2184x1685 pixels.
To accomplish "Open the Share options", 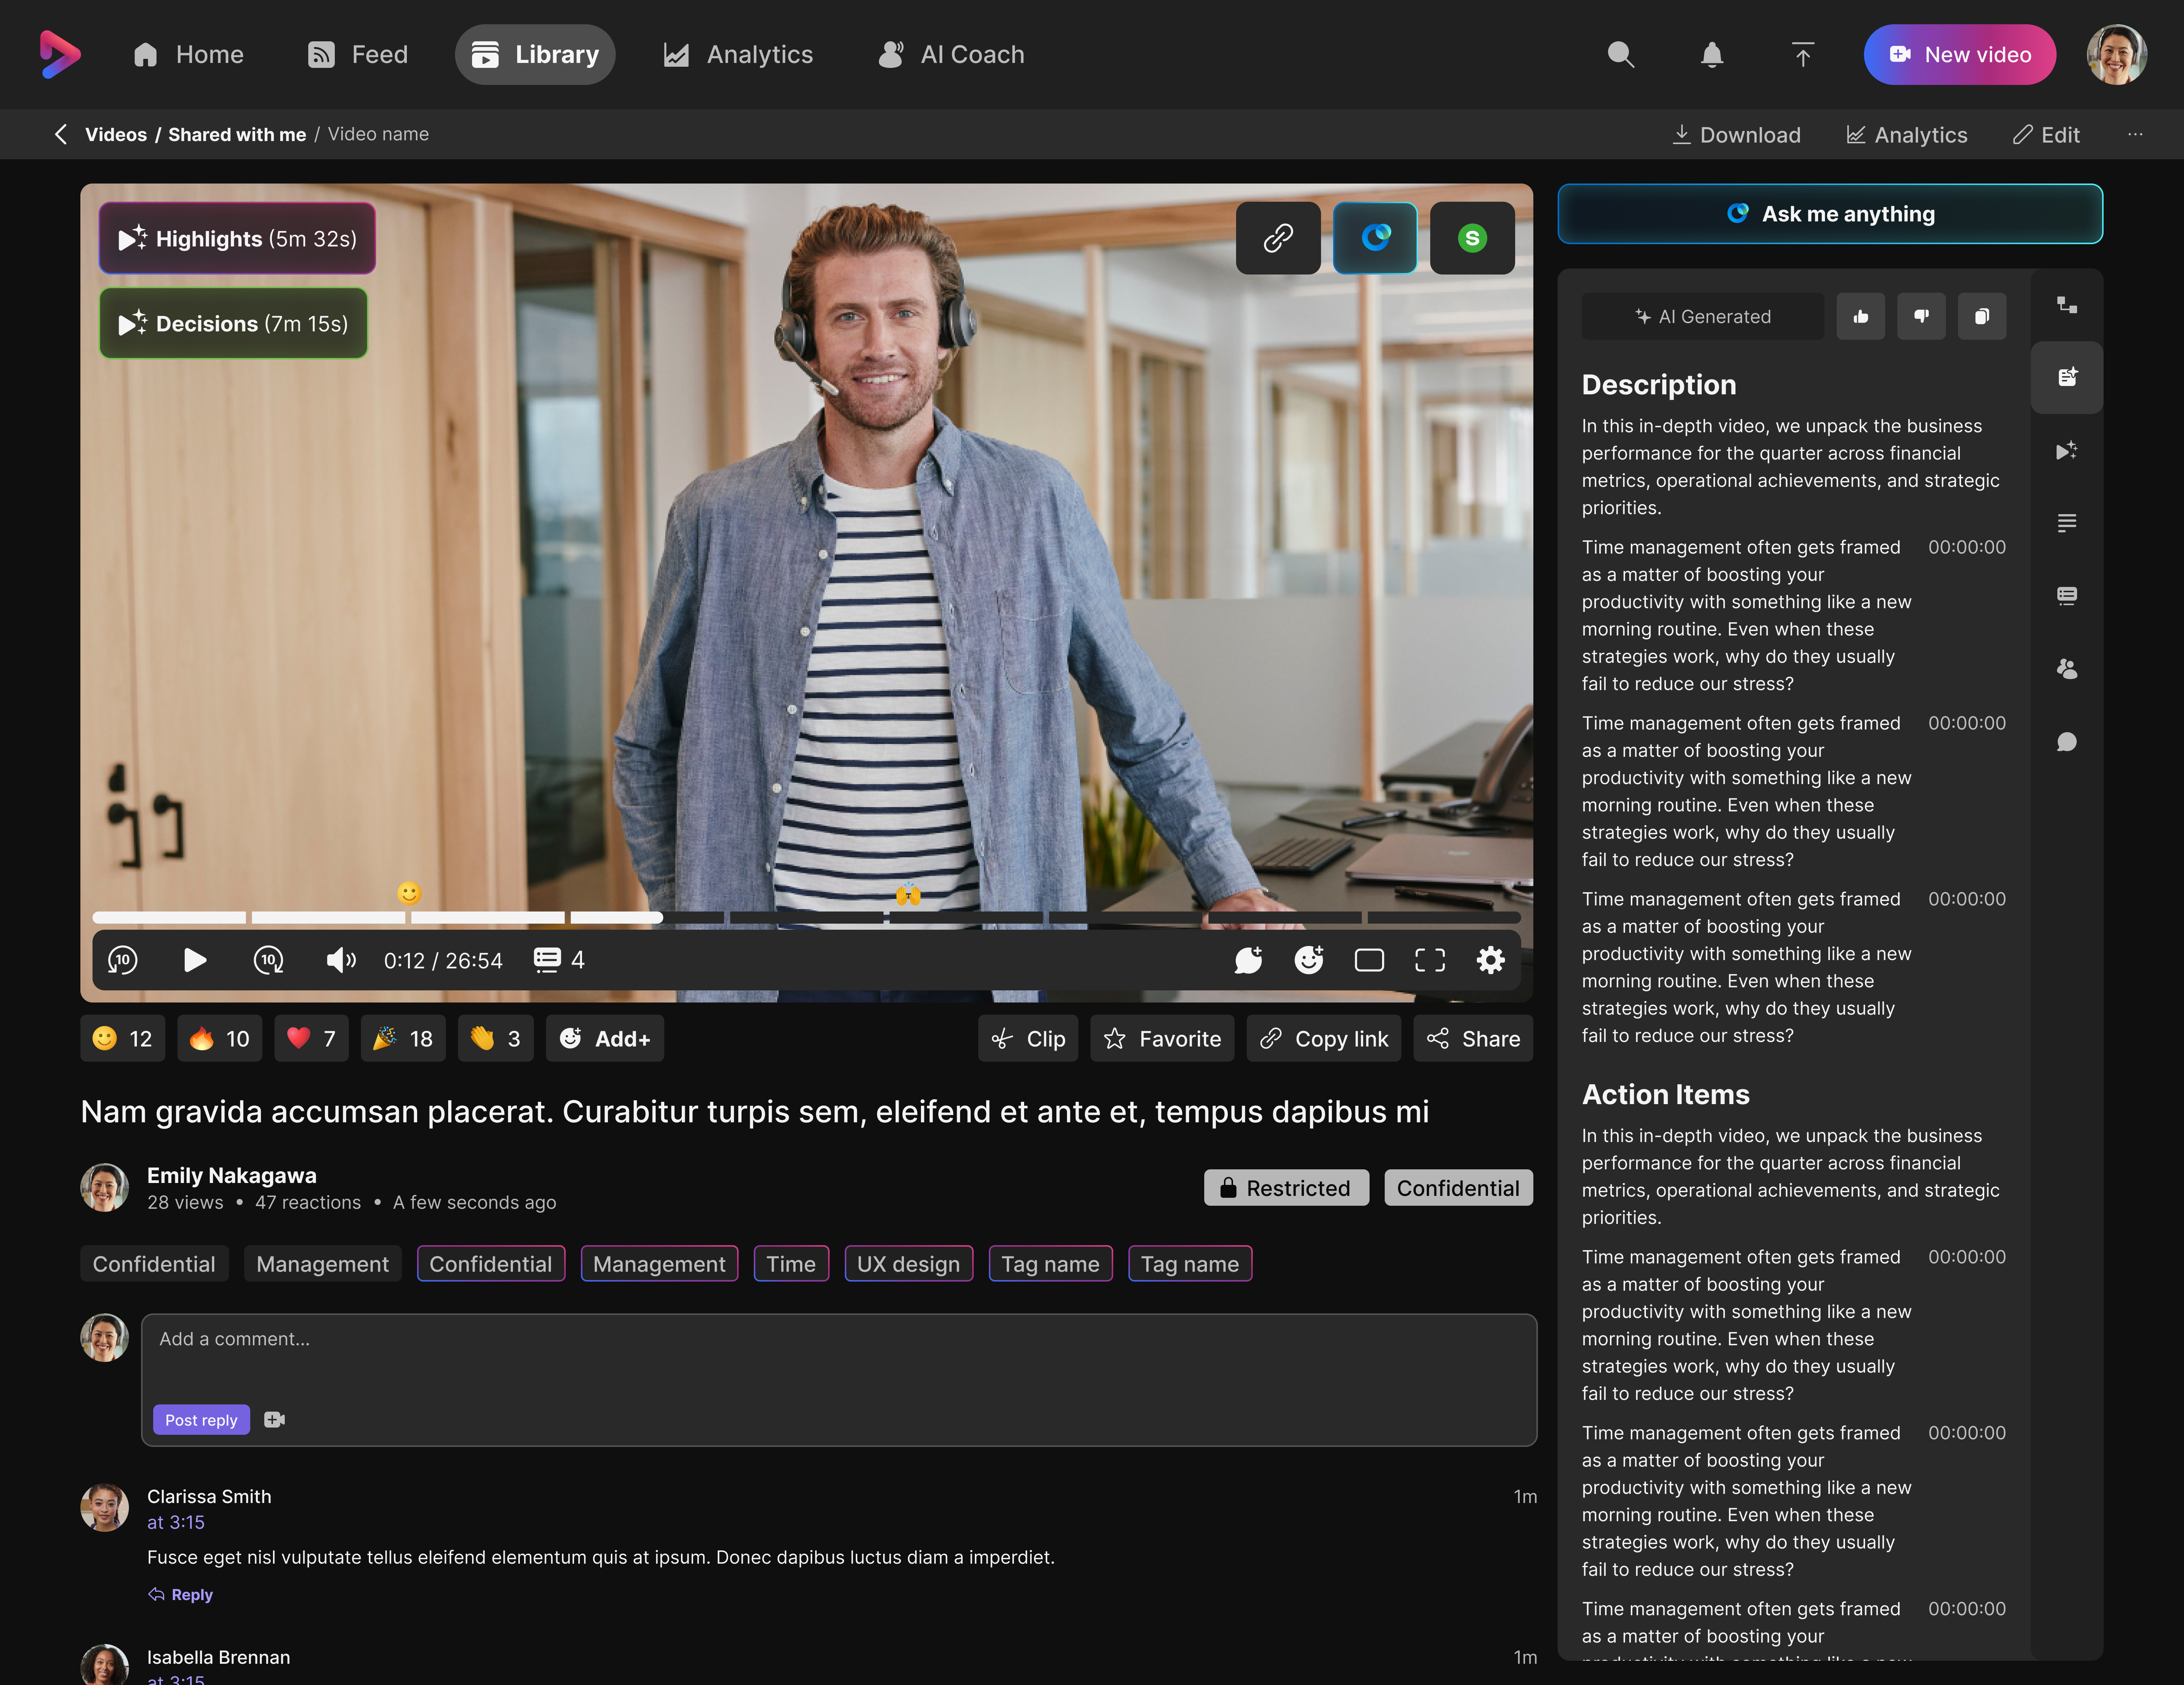I will point(1473,1038).
